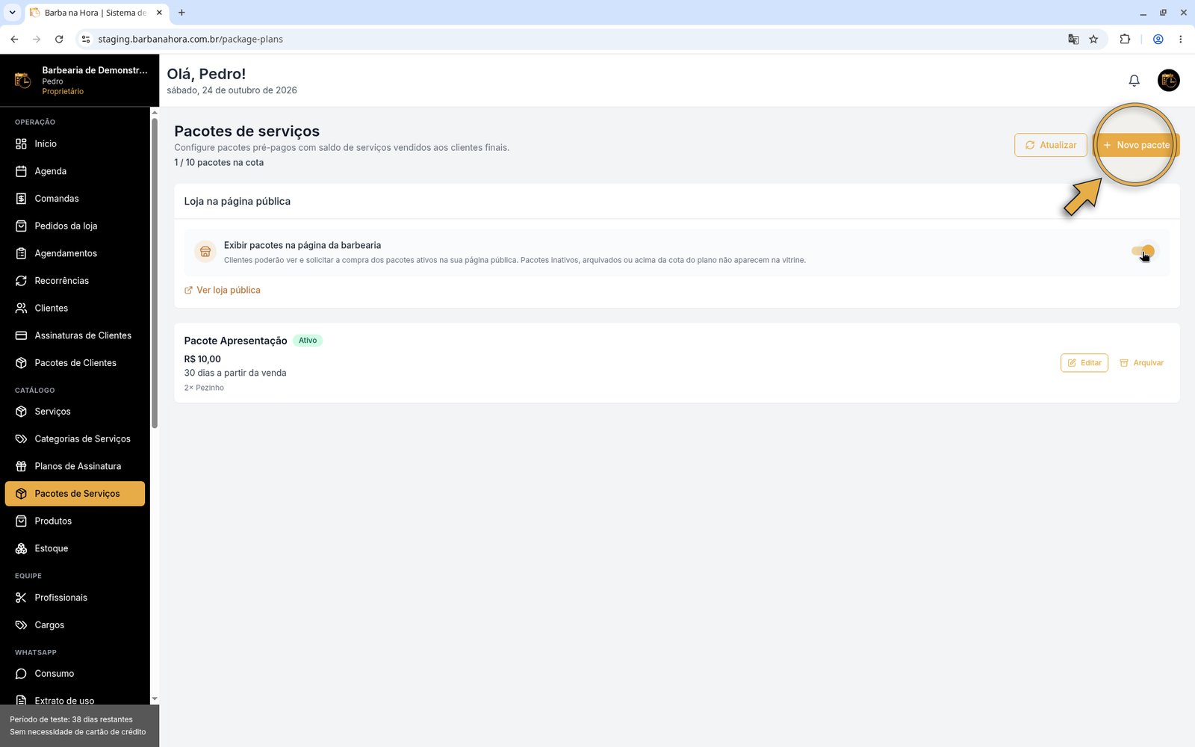
Task: Open Extrato de uso
Action: (75, 700)
